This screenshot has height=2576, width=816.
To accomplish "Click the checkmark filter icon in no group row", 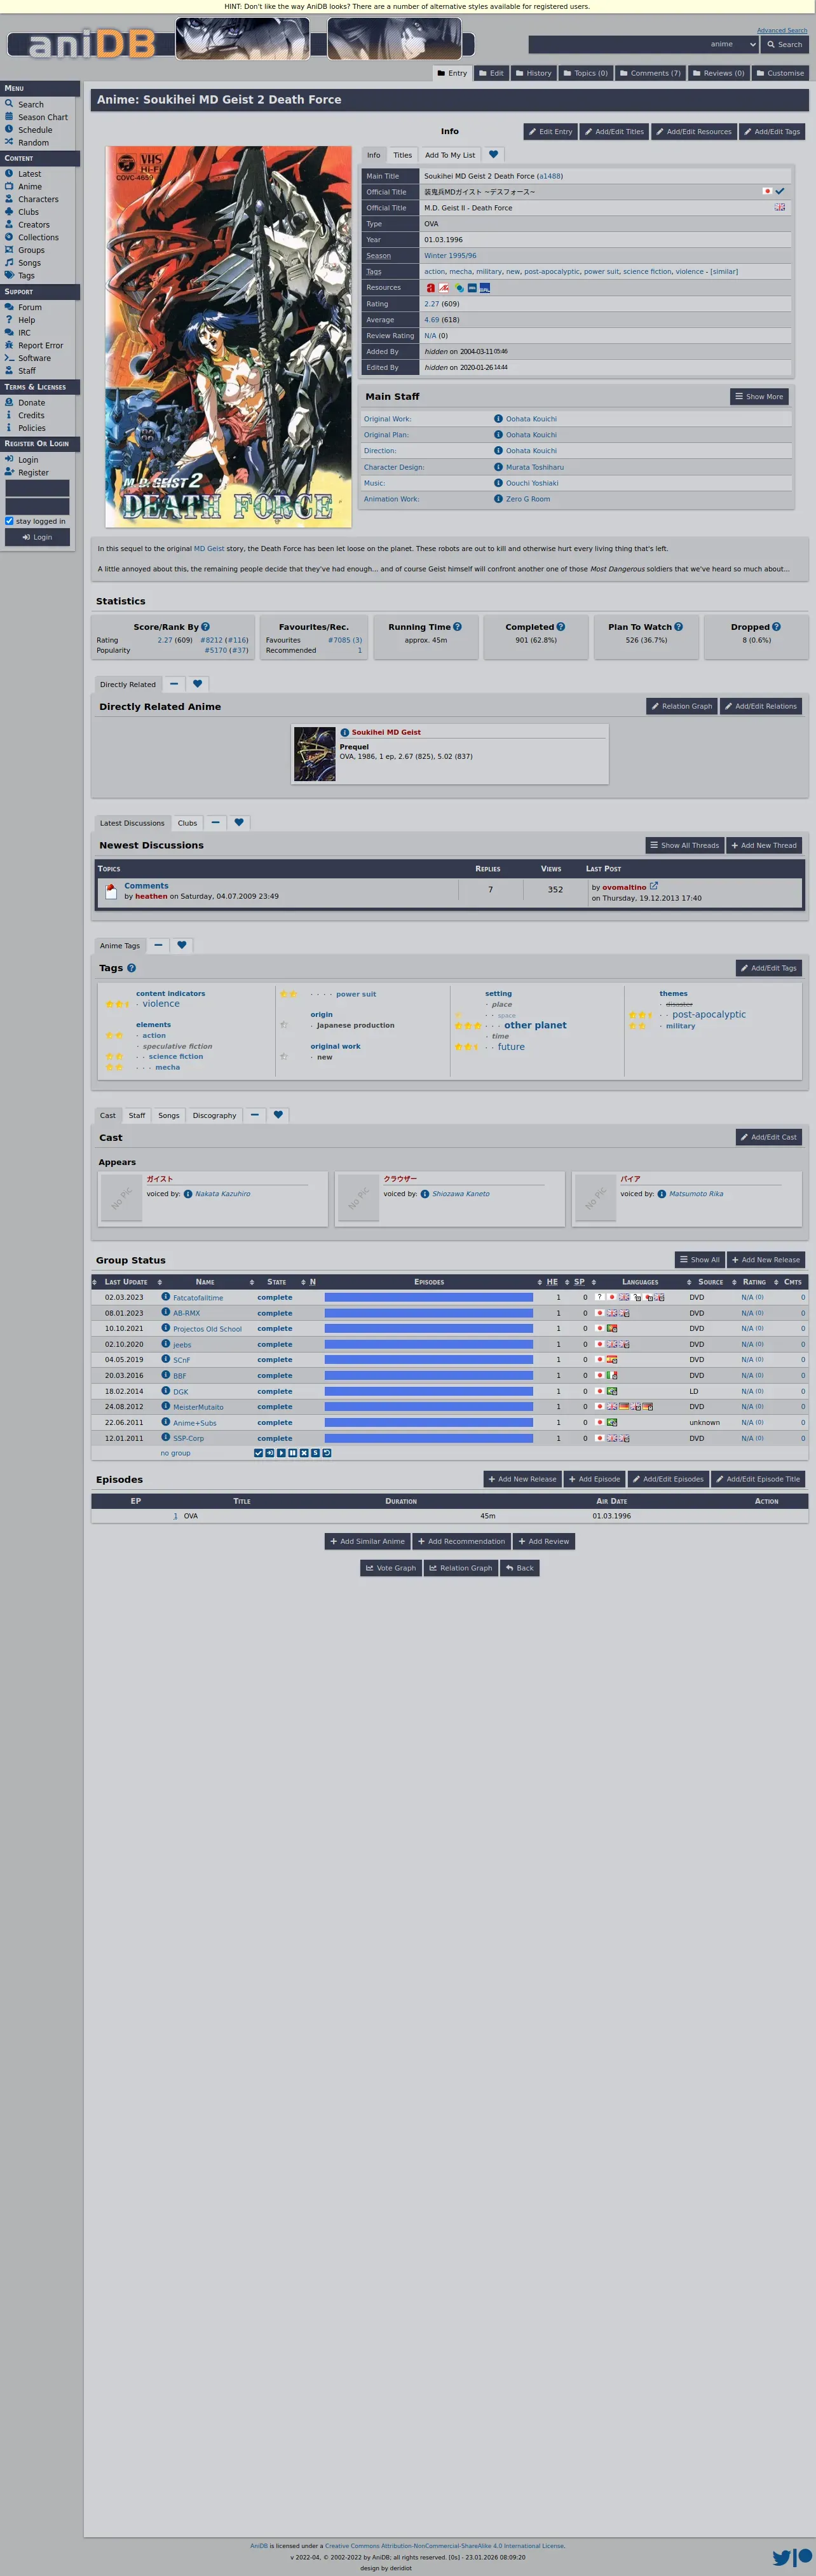I will [x=258, y=1453].
